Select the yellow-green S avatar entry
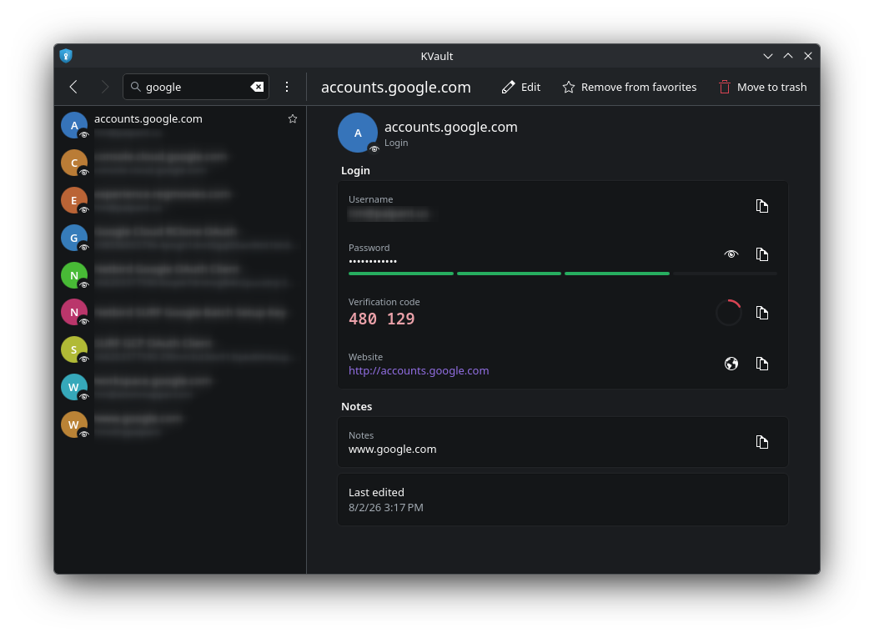 pyautogui.click(x=180, y=349)
